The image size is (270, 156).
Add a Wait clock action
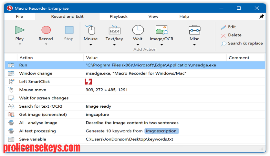[x=138, y=30]
